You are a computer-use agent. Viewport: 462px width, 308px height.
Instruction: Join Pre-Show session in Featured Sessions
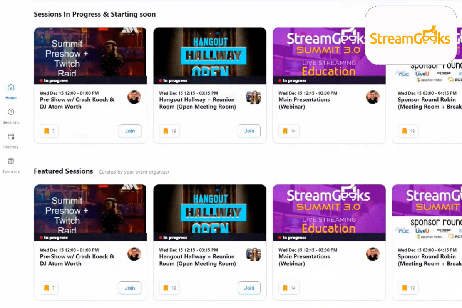130,288
